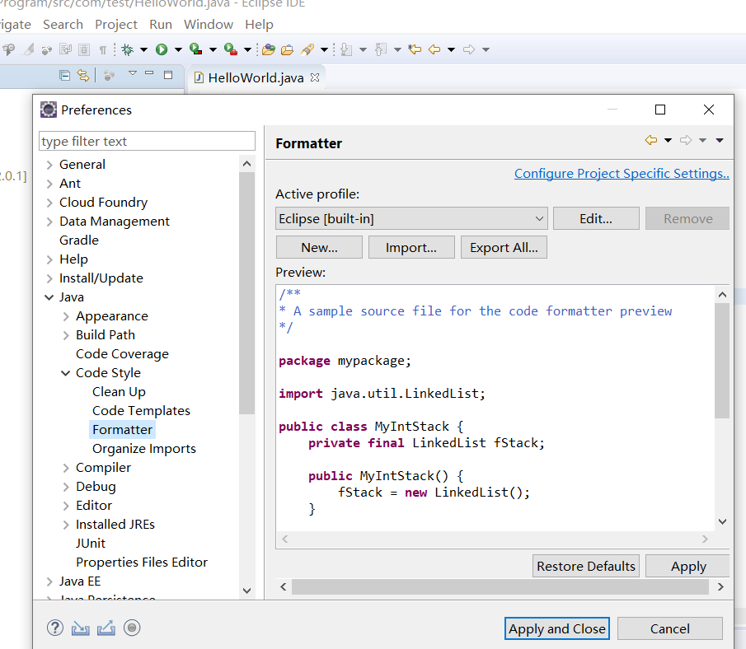Open the Coverage button dropdown arrow
746x649 pixels.
pyautogui.click(x=213, y=49)
